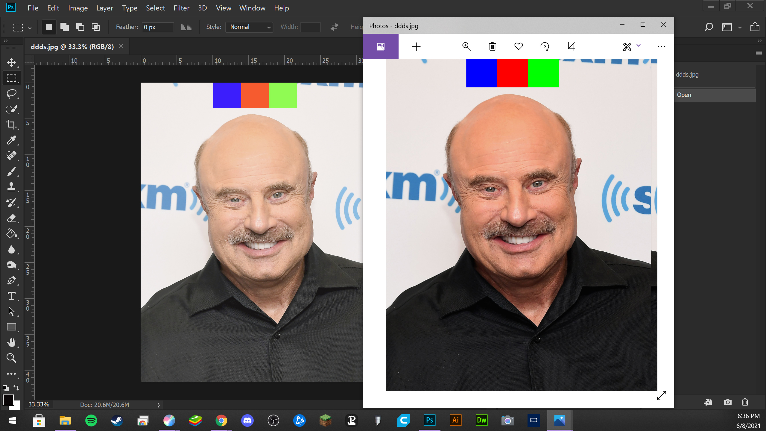Switch foreground and background colors
The width and height of the screenshot is (766, 431).
pos(16,388)
